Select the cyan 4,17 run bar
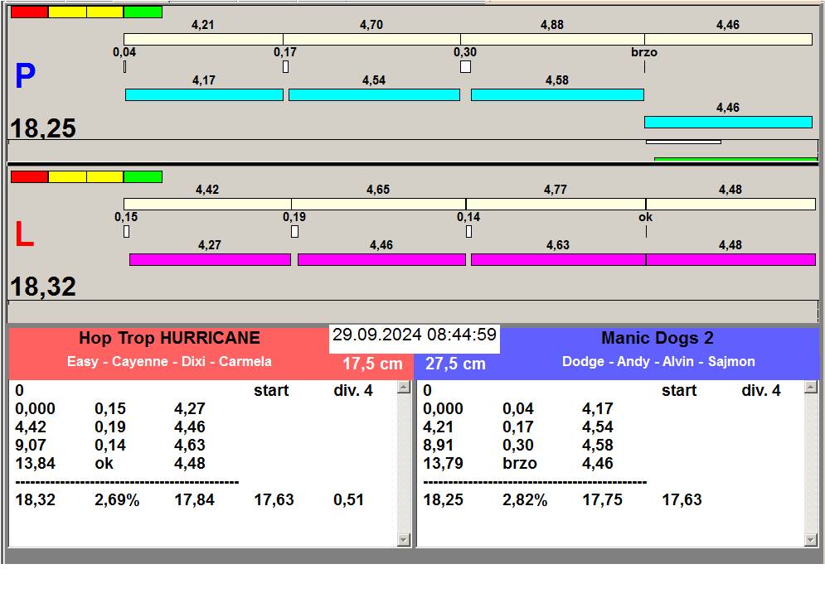Image resolution: width=825 pixels, height=593 pixels. (204, 95)
